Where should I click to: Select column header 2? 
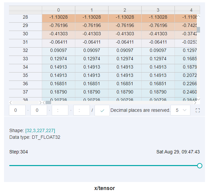[x=125, y=10]
